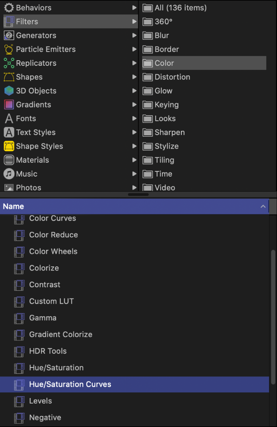Choose the Gradient Colorize filter
Viewport: 277px width, 427px height.
(x=61, y=334)
